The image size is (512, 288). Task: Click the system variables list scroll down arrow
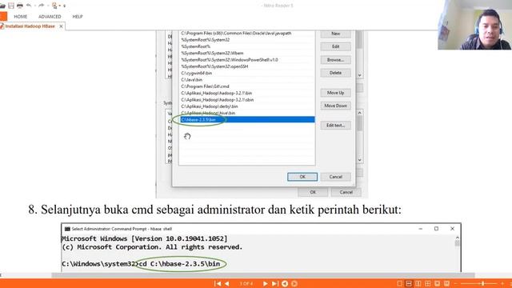point(359,160)
